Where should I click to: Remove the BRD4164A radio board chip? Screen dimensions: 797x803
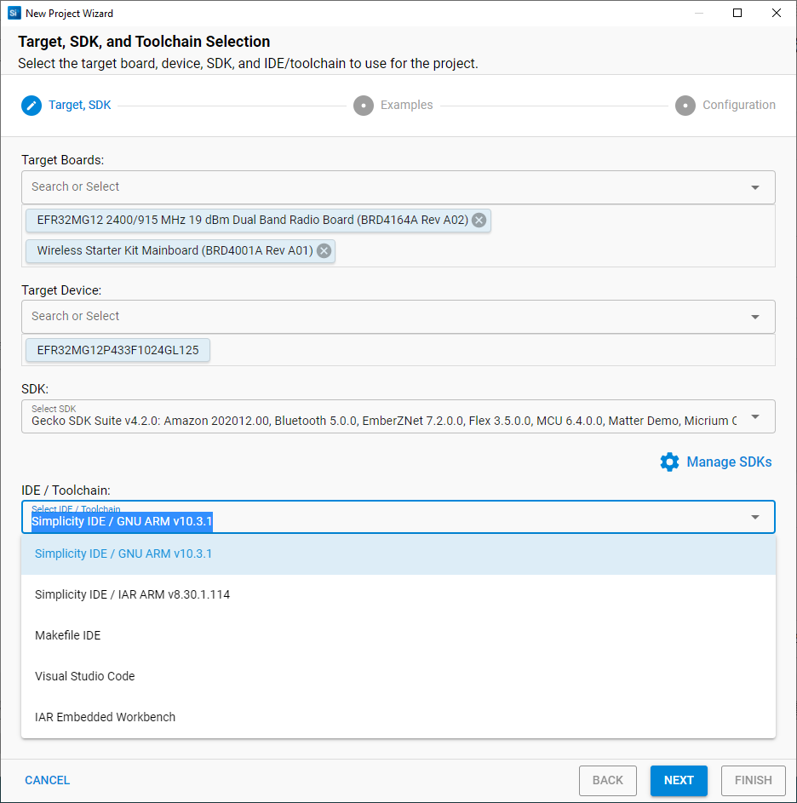[479, 220]
